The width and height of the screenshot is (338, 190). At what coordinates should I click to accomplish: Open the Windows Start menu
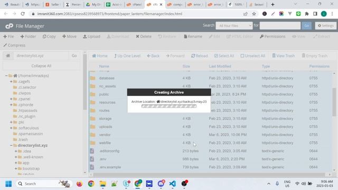tap(8, 184)
